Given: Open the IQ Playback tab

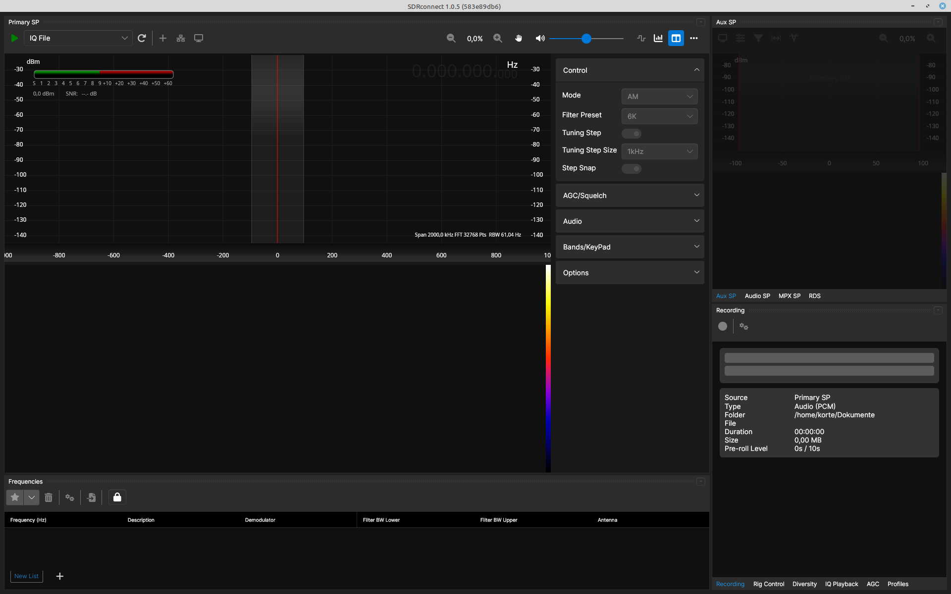Looking at the screenshot, I should point(841,584).
